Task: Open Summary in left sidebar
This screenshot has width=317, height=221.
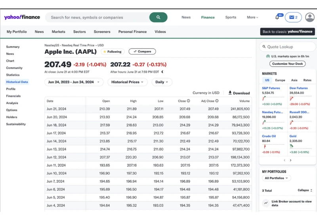Action: tap(13, 47)
